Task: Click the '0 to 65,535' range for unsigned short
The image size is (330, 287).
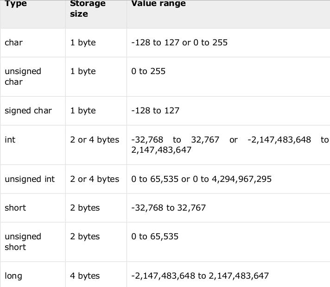Action: coord(155,237)
